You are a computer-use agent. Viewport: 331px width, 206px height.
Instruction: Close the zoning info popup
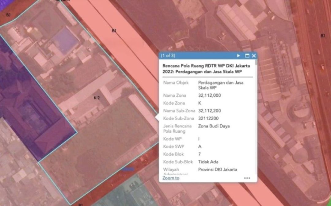[x=254, y=56]
